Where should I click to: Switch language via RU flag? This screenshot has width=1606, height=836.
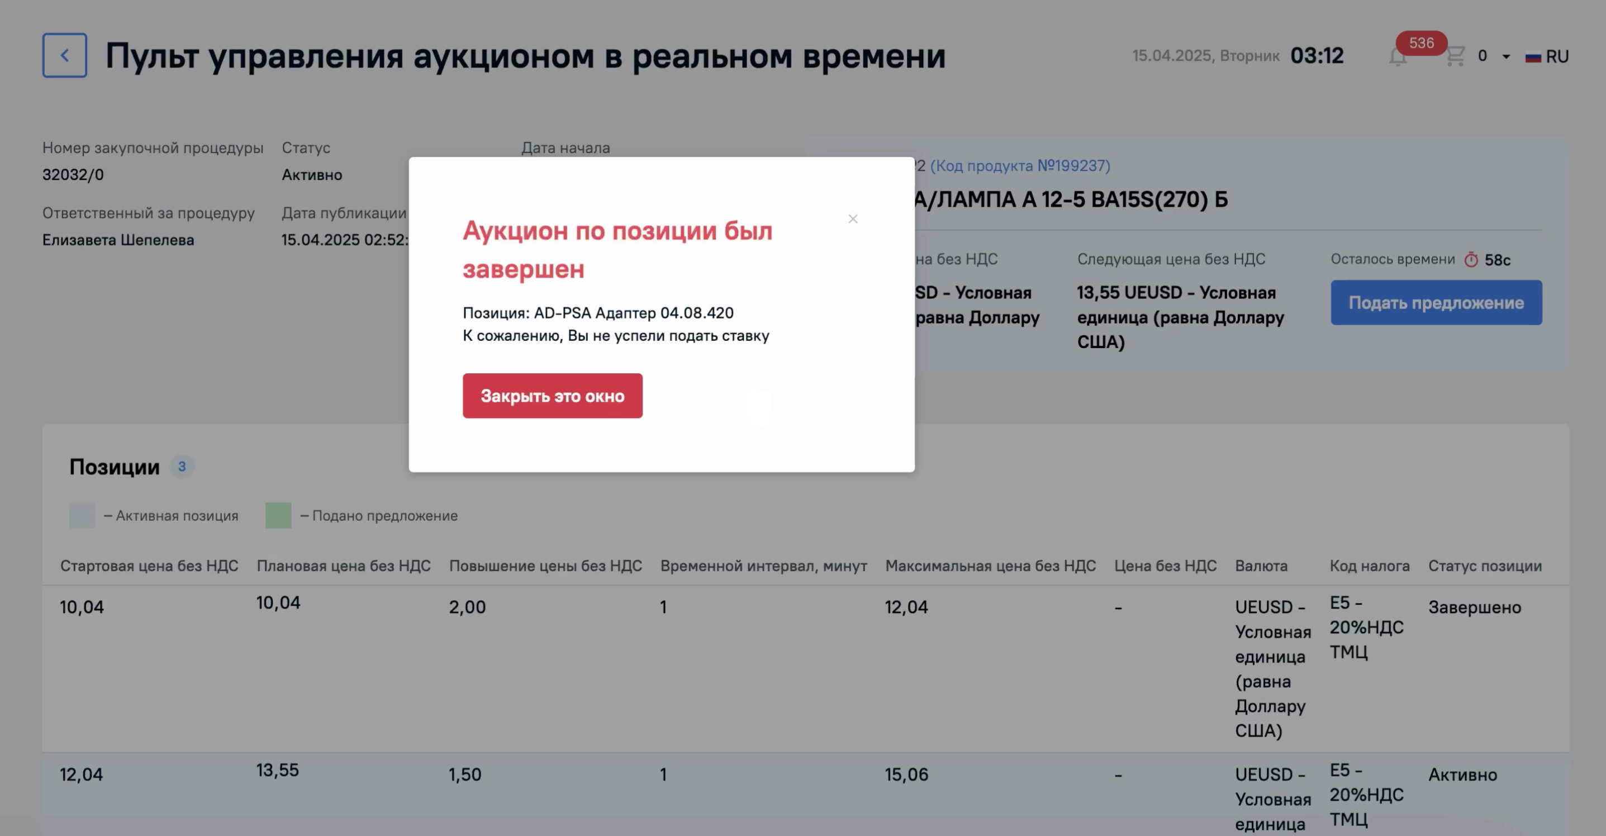tap(1547, 57)
